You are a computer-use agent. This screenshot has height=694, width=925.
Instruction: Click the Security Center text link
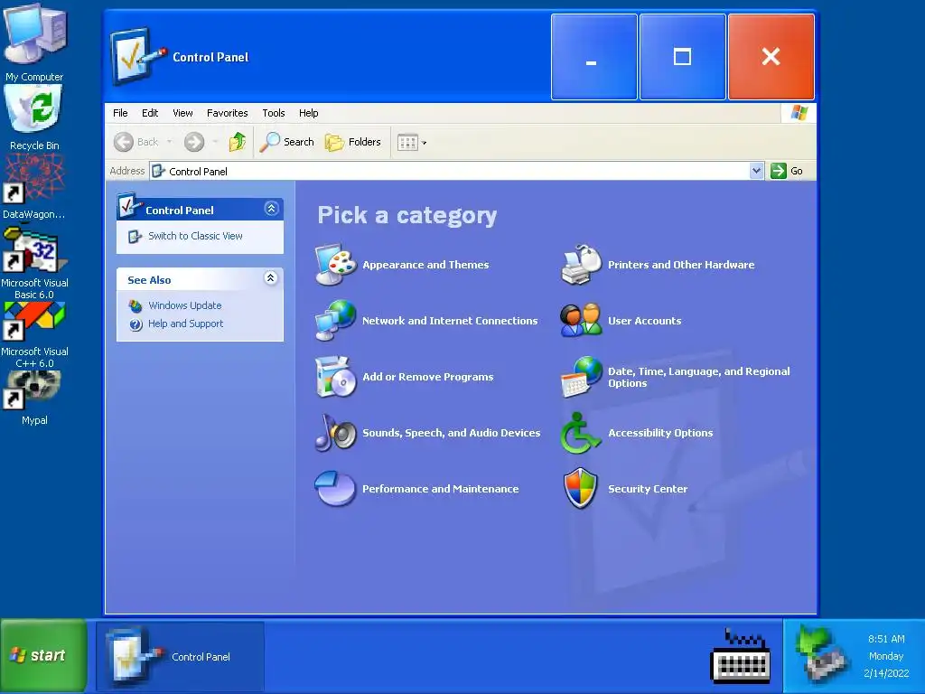648,489
